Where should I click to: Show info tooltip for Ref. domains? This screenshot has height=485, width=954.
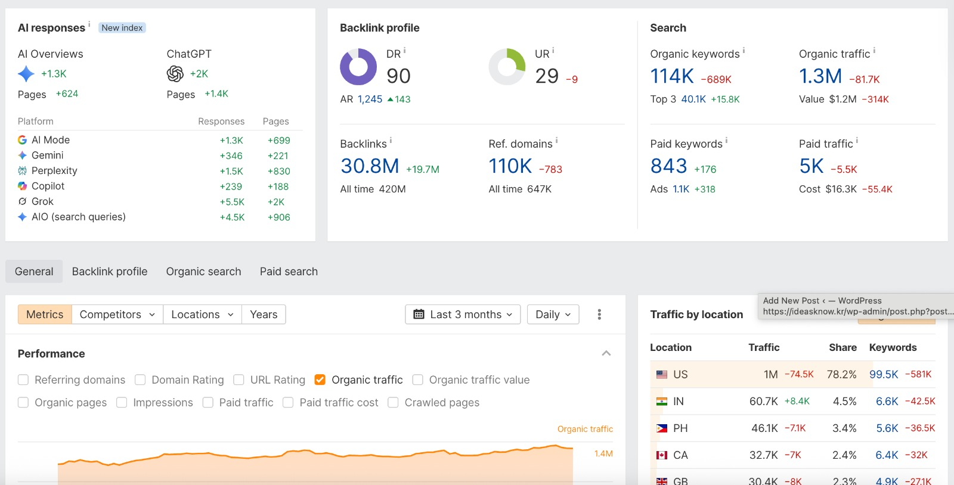(x=556, y=140)
